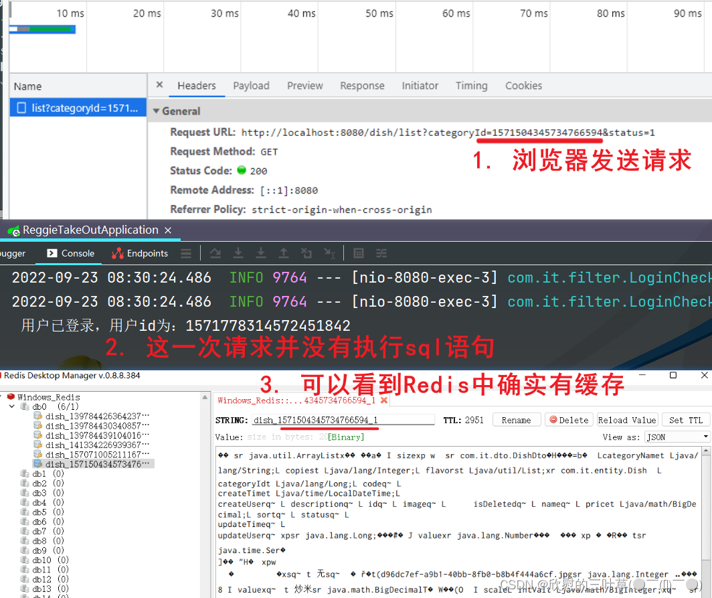Click the Delete key button

pyautogui.click(x=569, y=420)
